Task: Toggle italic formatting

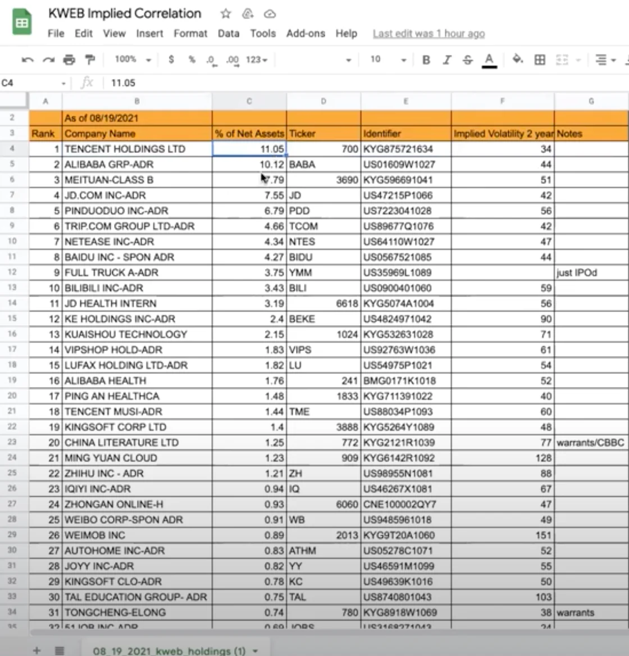Action: 446,60
